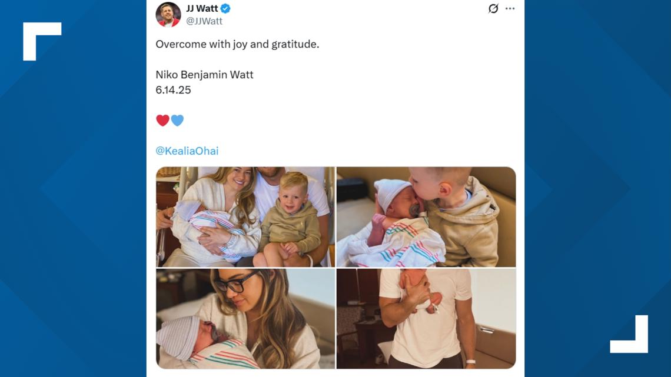Click the "Overcome with joy and gratitude." text
The image size is (671, 377).
click(x=237, y=44)
